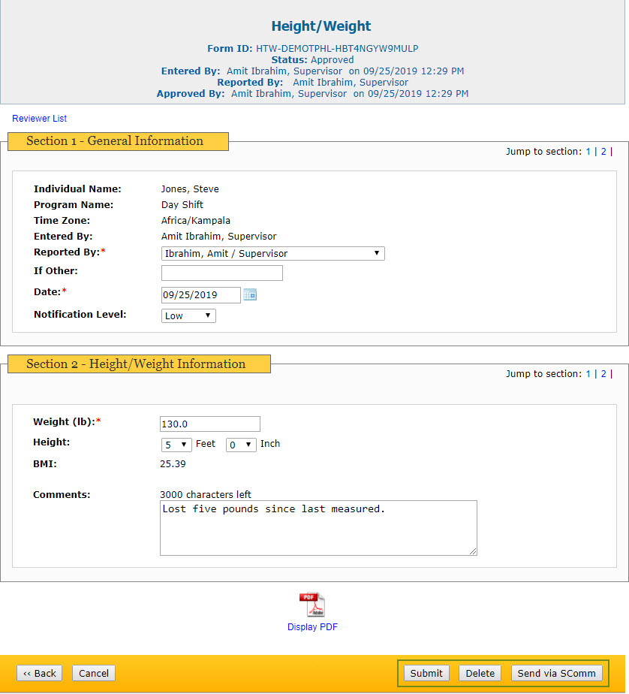Click the Submit button

[426, 673]
